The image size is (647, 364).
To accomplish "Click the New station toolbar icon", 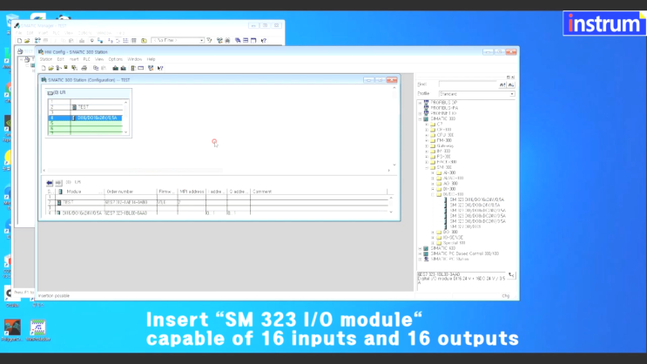I will coord(44,68).
